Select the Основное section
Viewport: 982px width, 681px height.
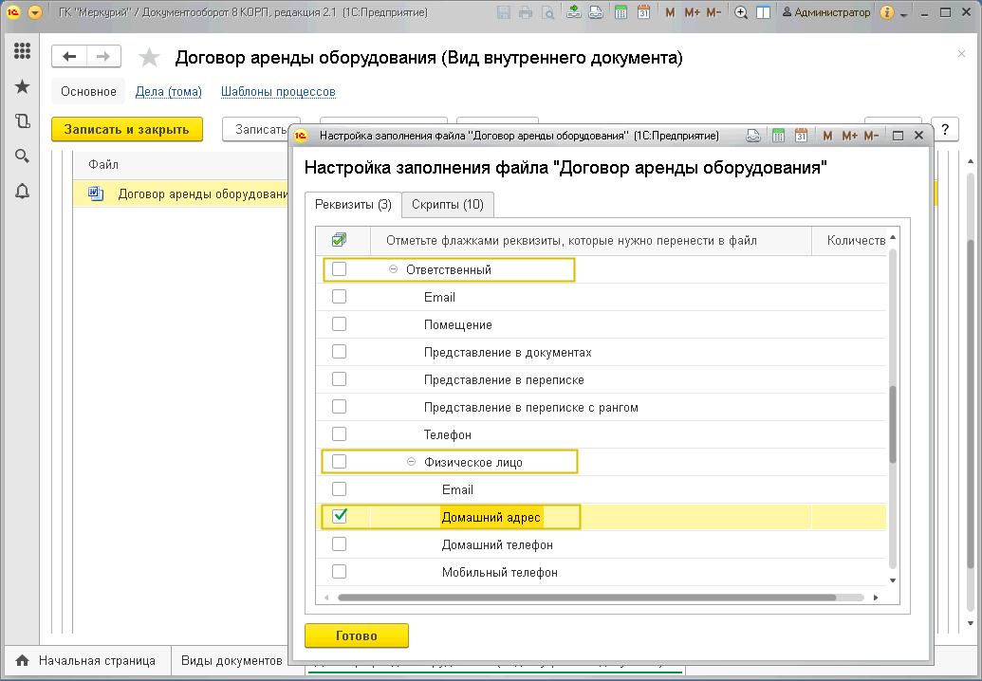tap(88, 91)
